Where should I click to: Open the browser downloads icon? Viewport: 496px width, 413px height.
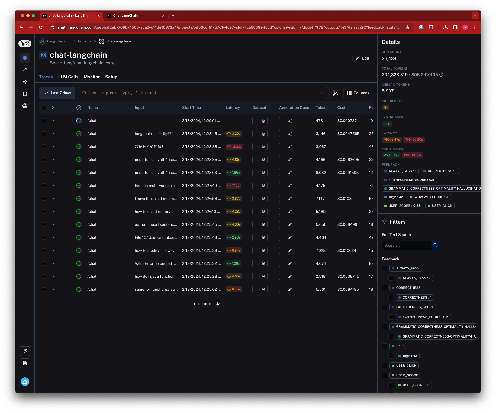click(x=446, y=27)
